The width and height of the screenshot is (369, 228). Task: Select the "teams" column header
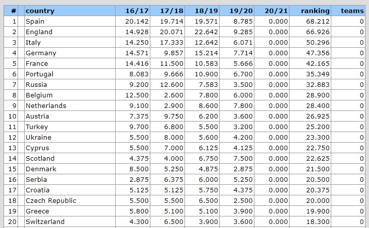click(352, 11)
